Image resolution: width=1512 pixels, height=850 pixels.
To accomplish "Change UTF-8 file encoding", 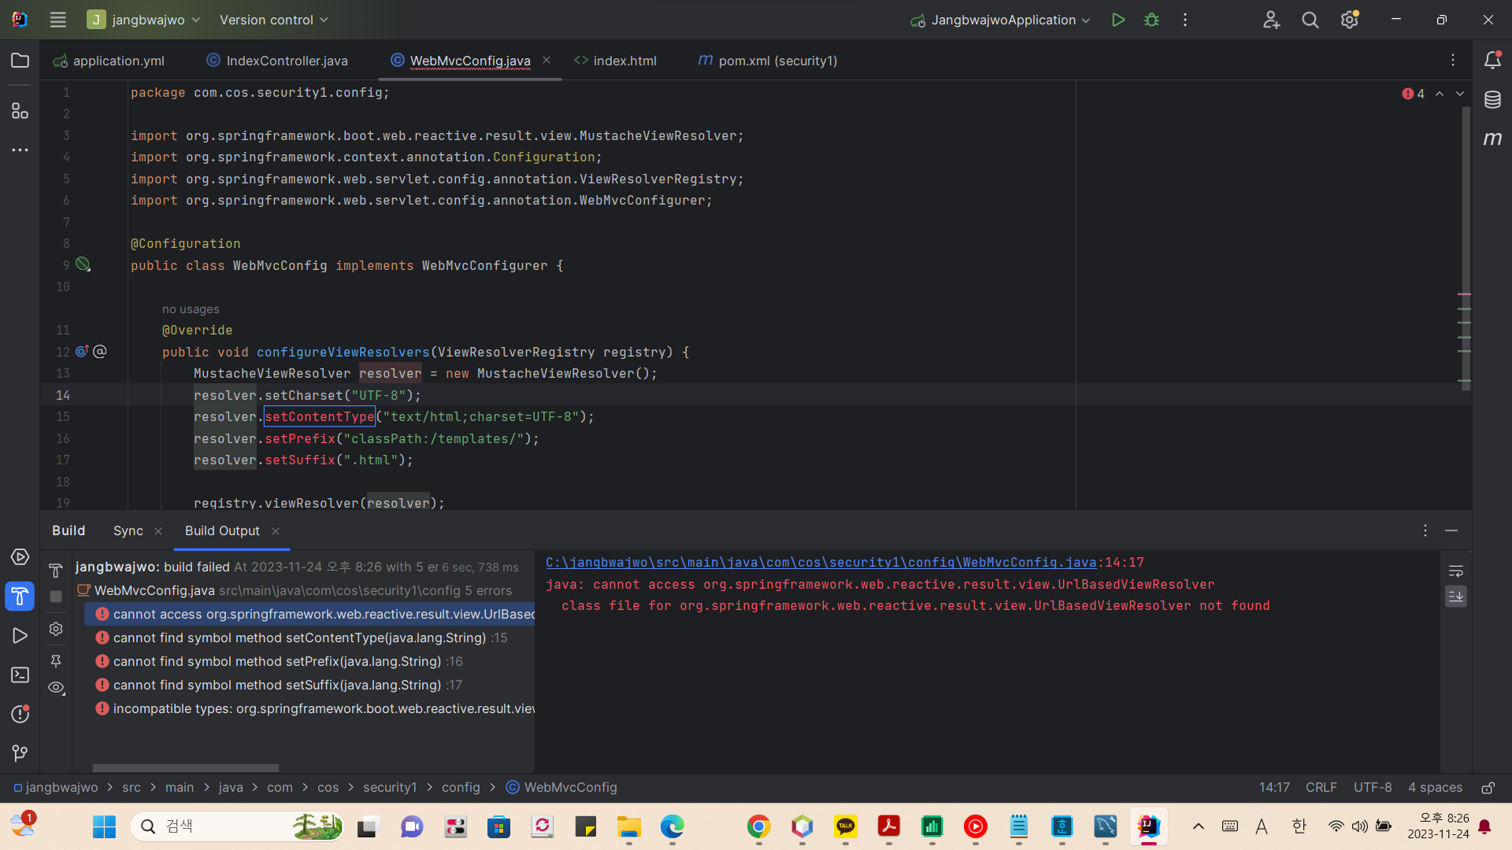I will (x=1372, y=788).
